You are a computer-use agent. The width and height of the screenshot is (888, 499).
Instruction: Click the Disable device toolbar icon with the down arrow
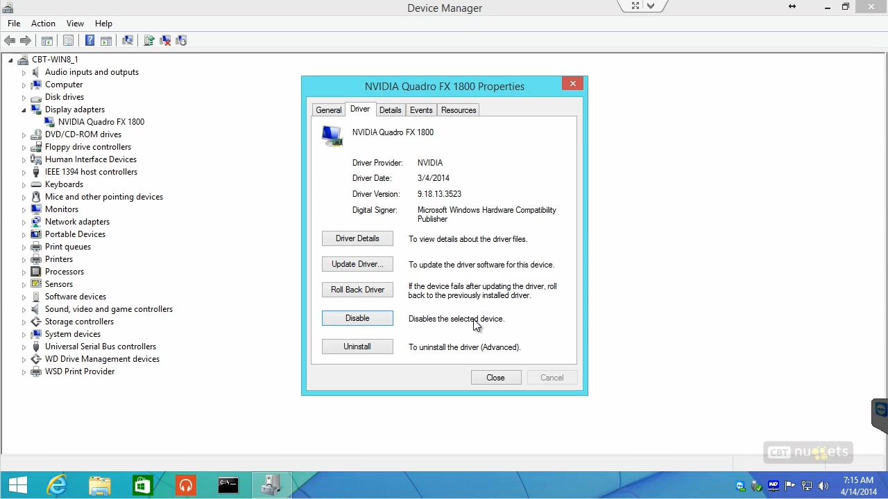[181, 41]
